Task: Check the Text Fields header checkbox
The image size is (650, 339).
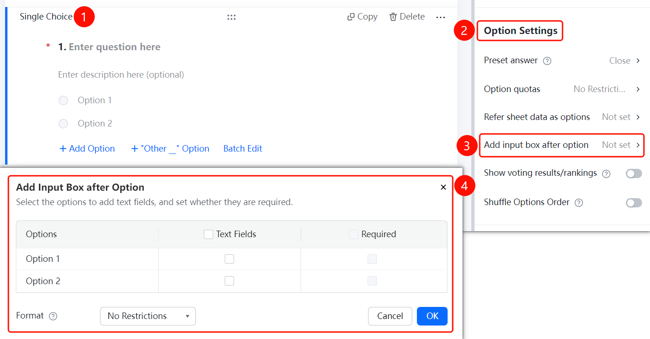Action: 208,234
